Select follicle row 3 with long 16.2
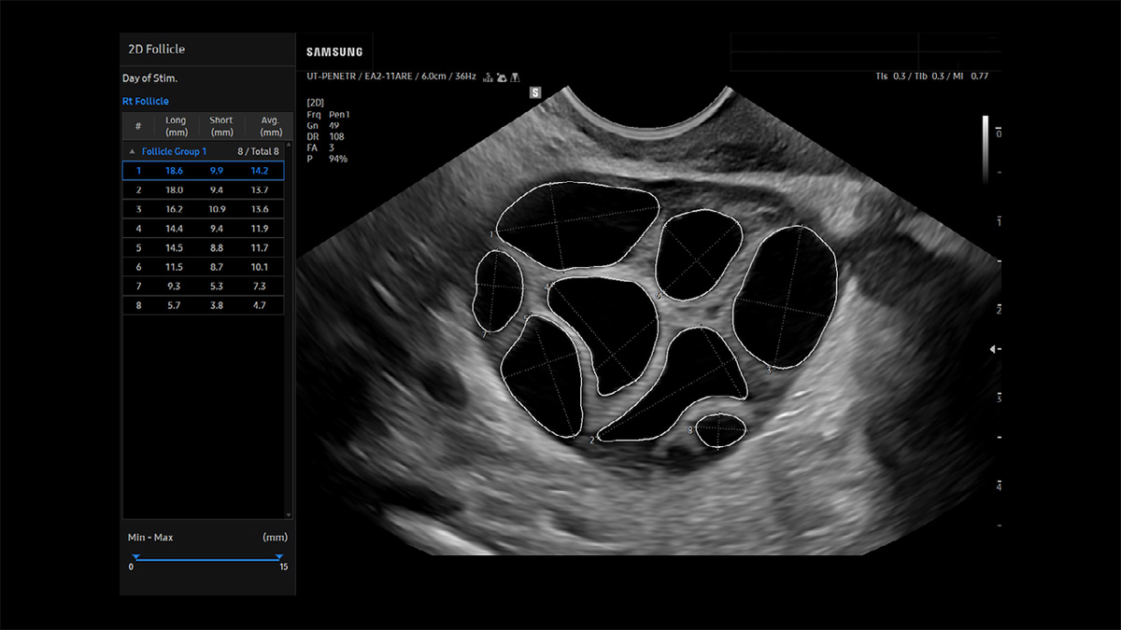Viewport: 1121px width, 630px height. click(203, 209)
